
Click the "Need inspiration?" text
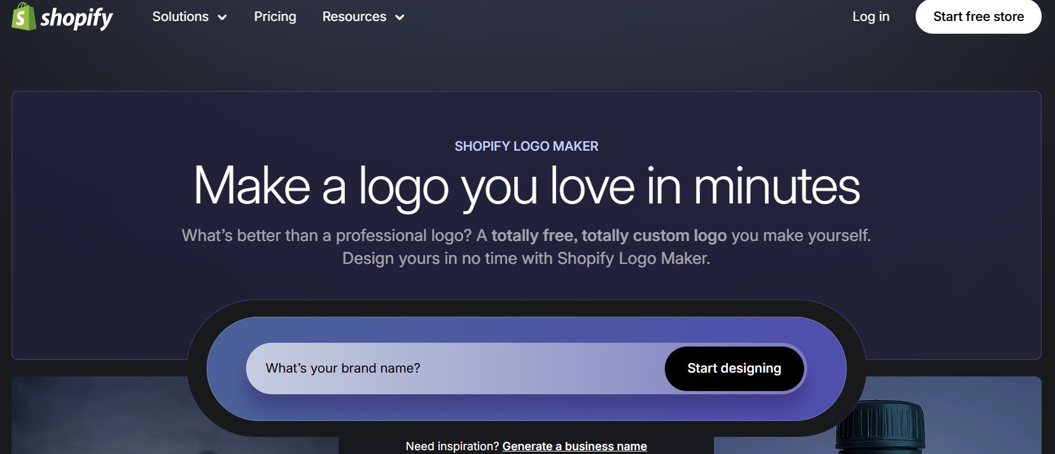[452, 446]
